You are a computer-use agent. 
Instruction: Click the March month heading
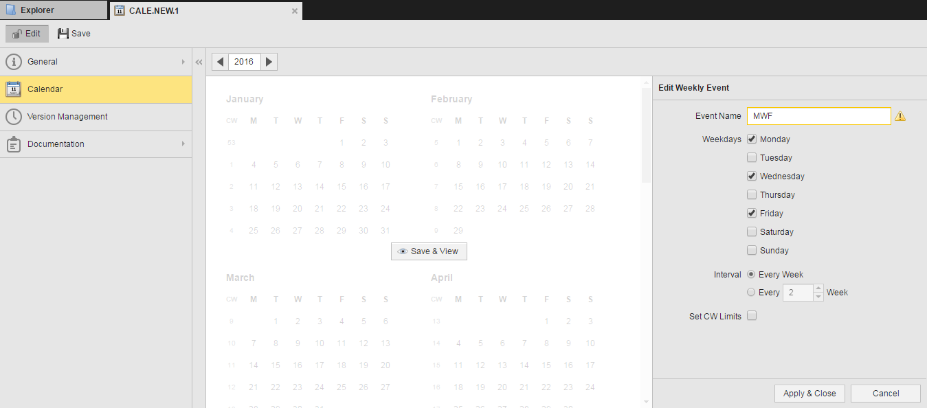(x=241, y=277)
